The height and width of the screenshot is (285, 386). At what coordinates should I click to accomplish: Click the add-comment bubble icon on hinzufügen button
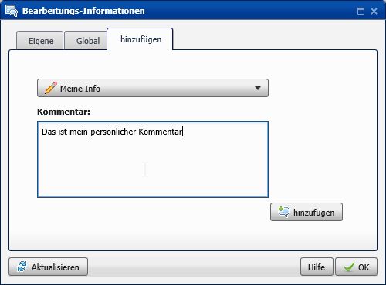click(284, 212)
